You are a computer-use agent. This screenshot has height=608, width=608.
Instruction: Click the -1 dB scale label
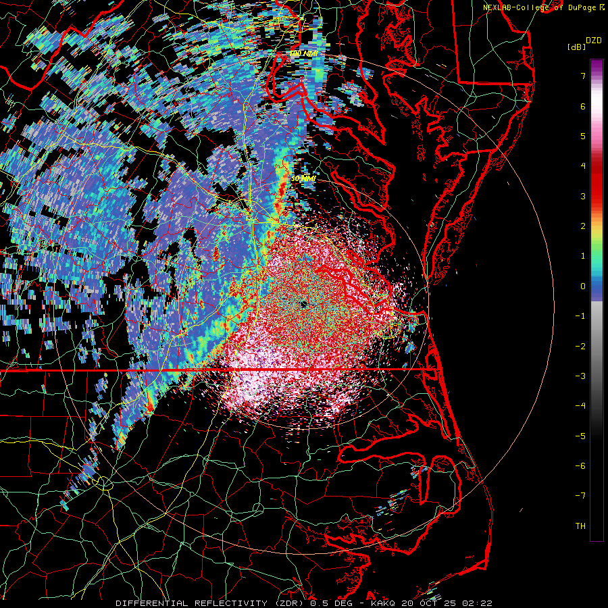pos(580,315)
